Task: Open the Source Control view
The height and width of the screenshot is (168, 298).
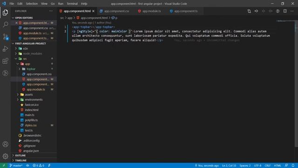Action: (x=5, y=37)
